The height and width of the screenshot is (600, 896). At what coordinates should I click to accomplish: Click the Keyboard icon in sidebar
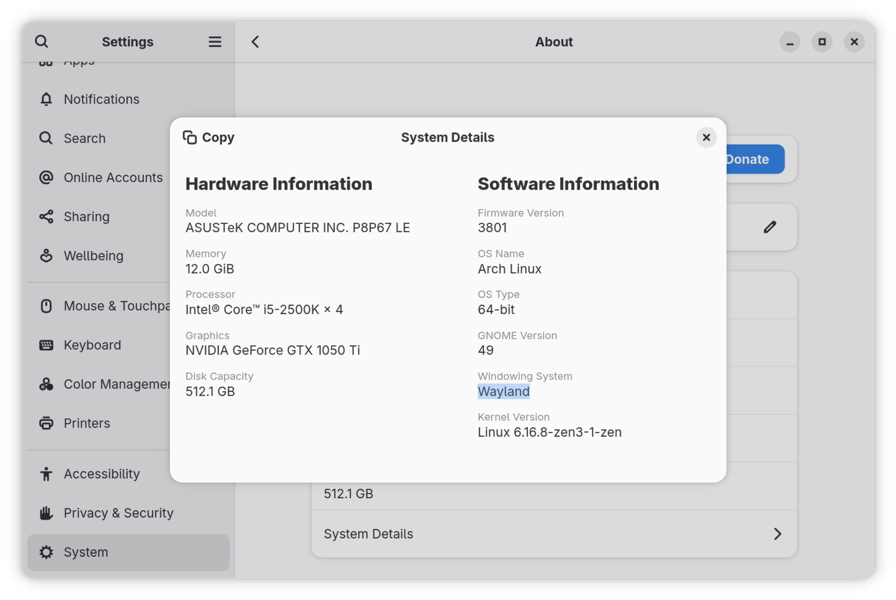(x=46, y=345)
